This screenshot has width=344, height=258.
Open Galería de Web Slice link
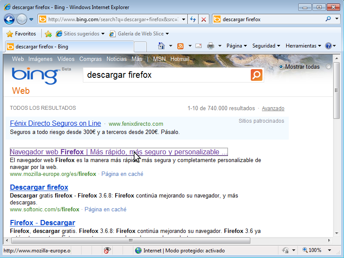click(139, 34)
